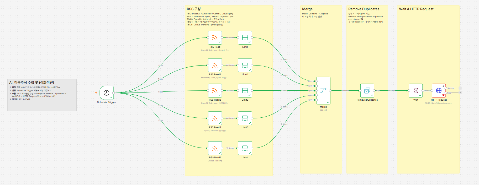The height and width of the screenshot is (185, 479).
Task: Click the '25 items' label before Wait
Action: [392, 91]
